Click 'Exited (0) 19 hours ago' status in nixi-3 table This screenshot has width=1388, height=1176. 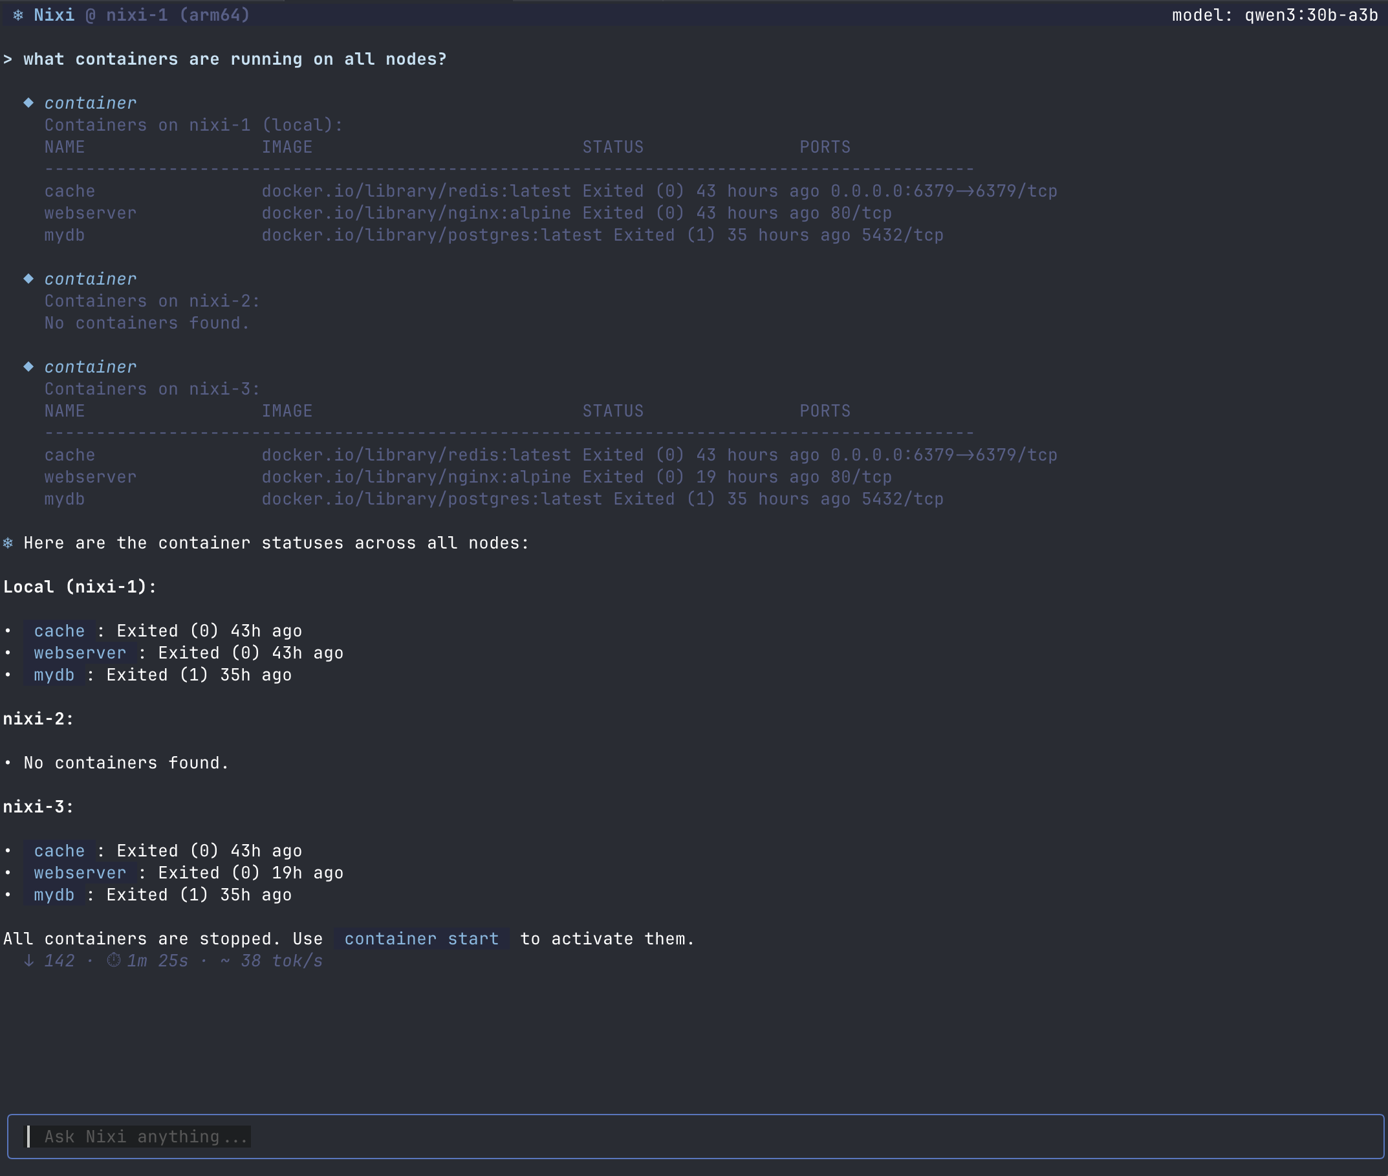[x=701, y=477]
